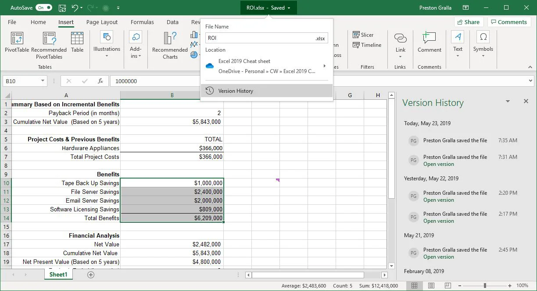Image resolution: width=537 pixels, height=291 pixels.
Task: Open the Name Box dropdown arrow
Action: 43,81
